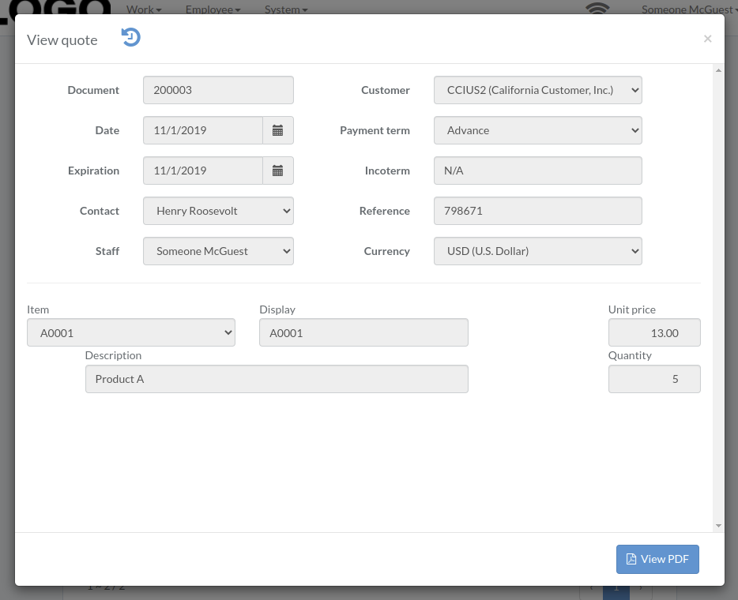This screenshot has width=738, height=600.
Task: Open the Customer dropdown
Action: tap(537, 90)
